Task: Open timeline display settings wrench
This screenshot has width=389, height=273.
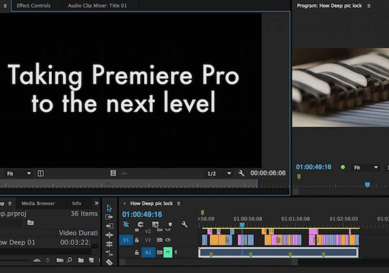Action: (184, 224)
